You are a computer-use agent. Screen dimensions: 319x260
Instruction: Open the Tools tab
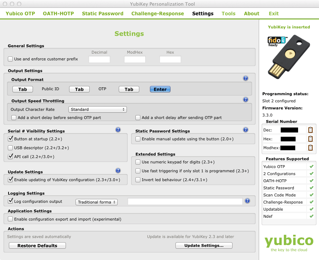click(229, 13)
